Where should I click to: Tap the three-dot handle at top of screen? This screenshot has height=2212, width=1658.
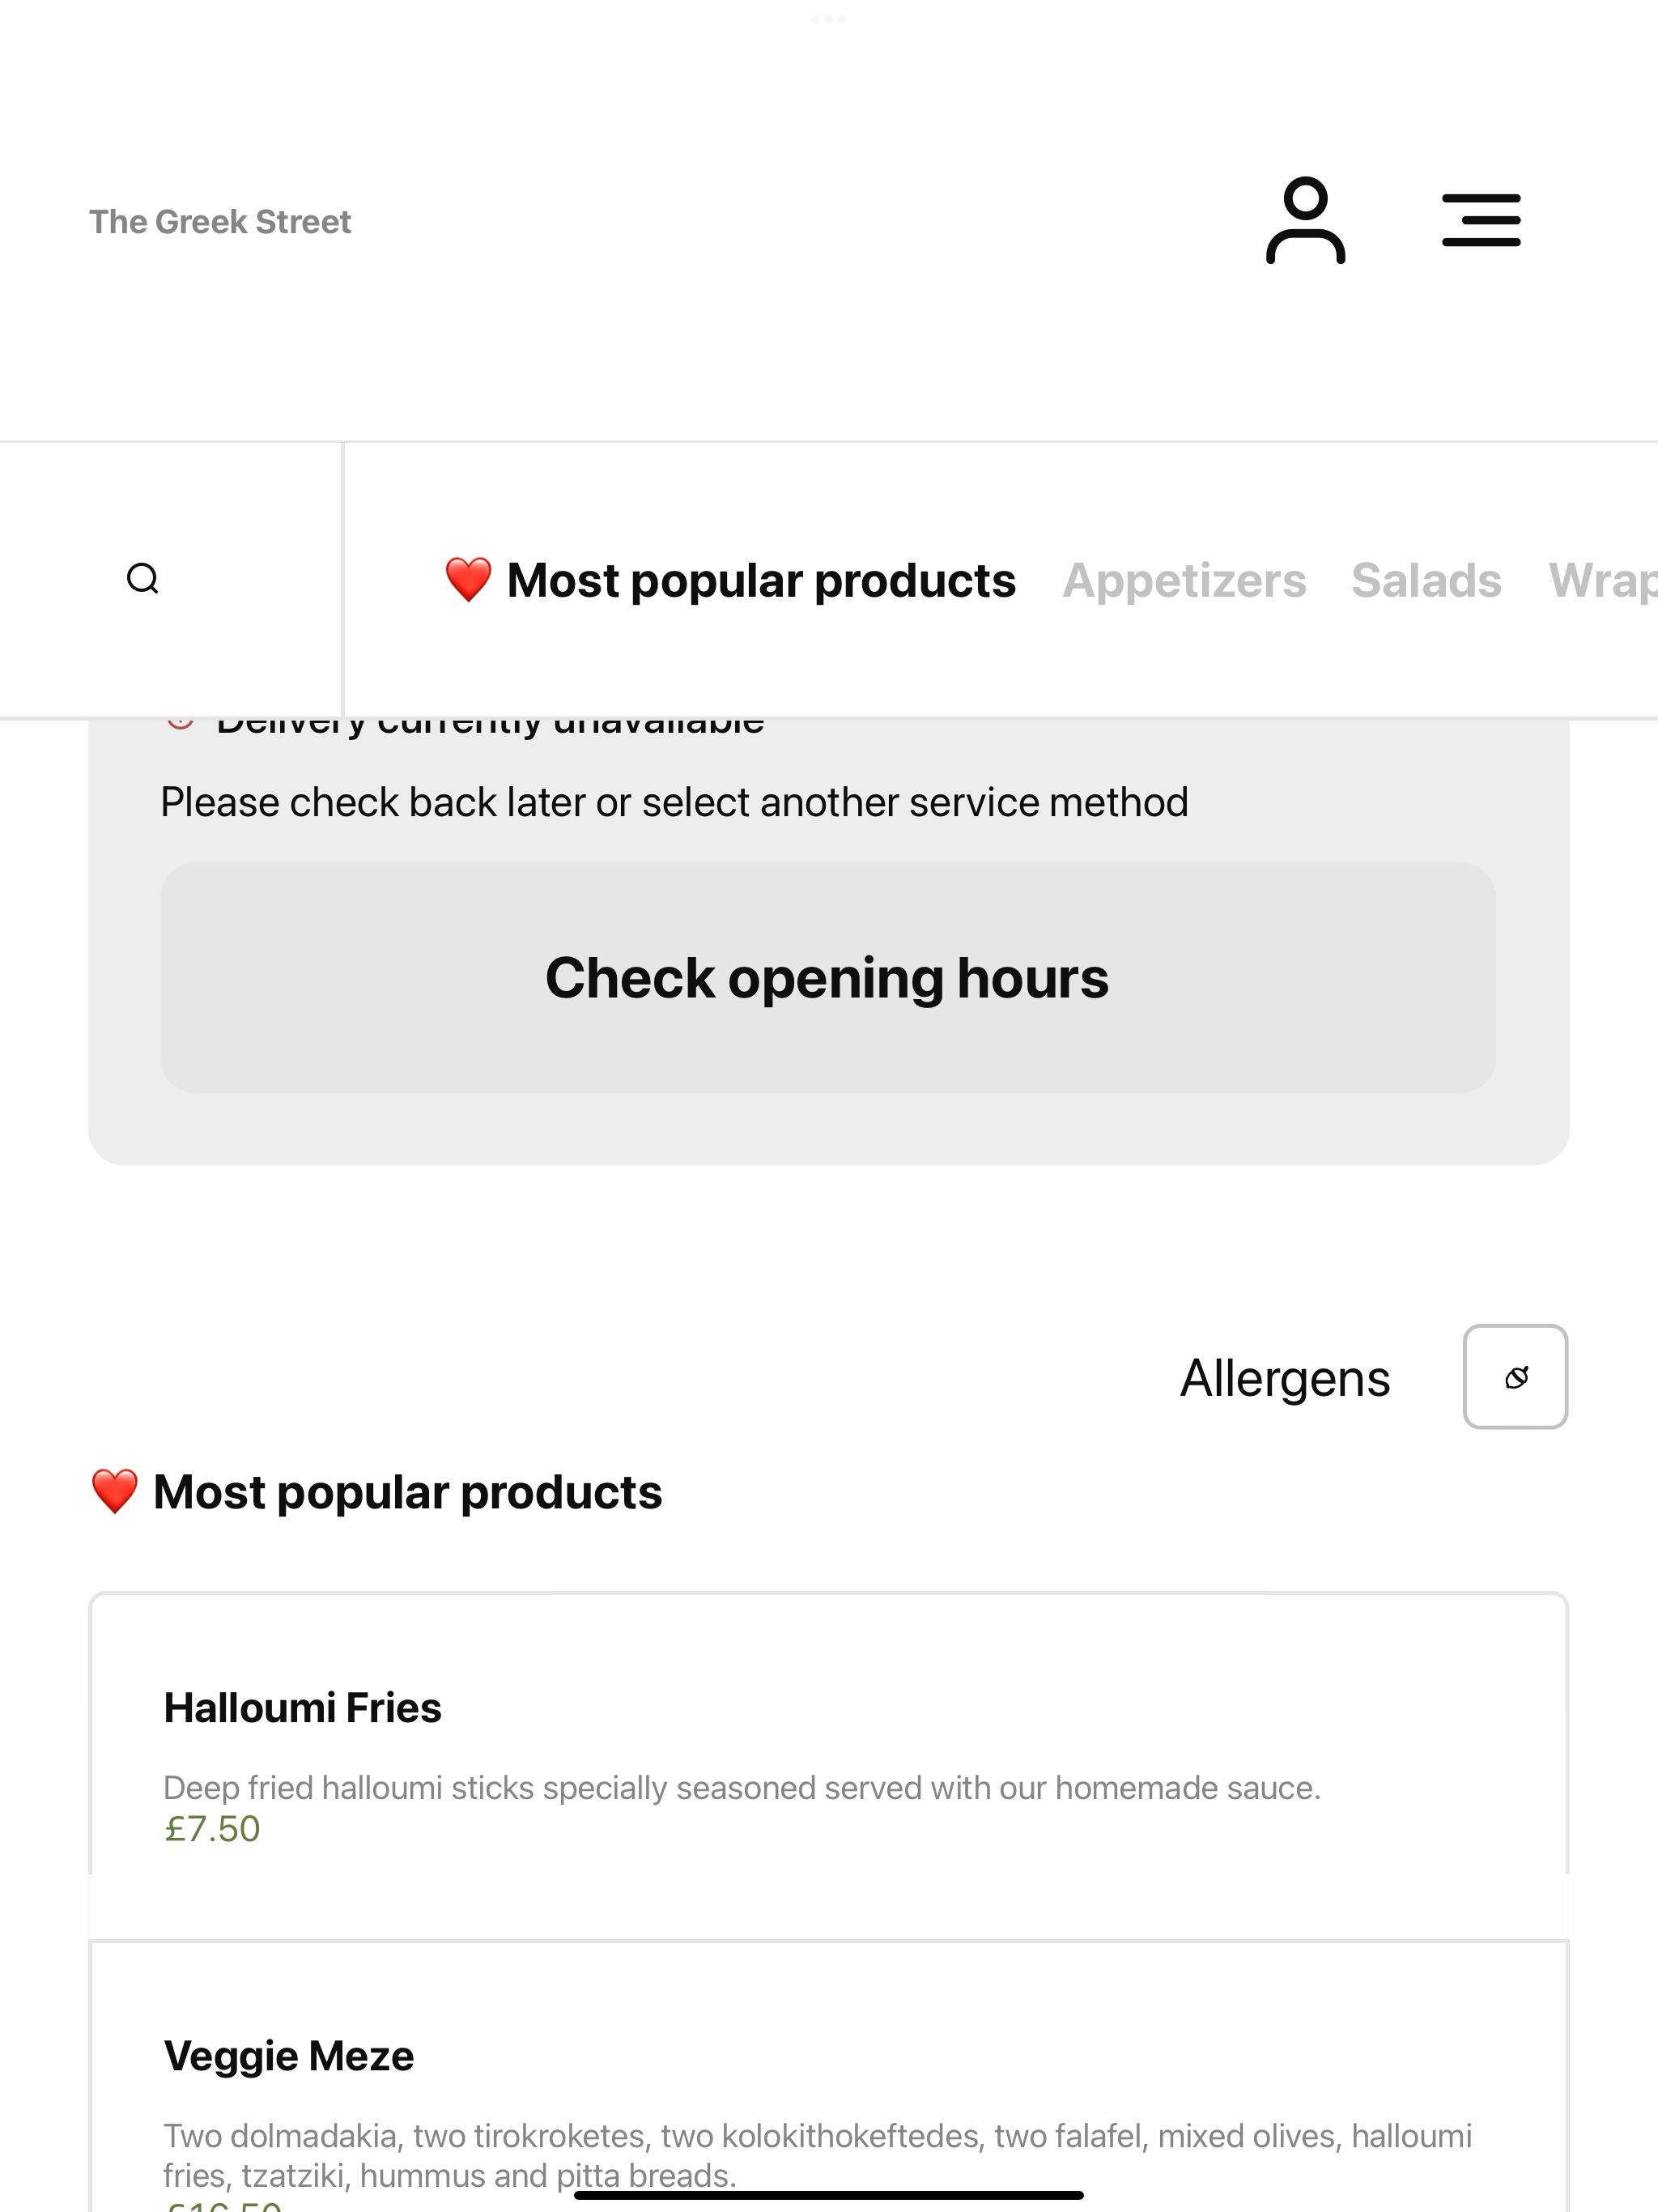point(829,19)
